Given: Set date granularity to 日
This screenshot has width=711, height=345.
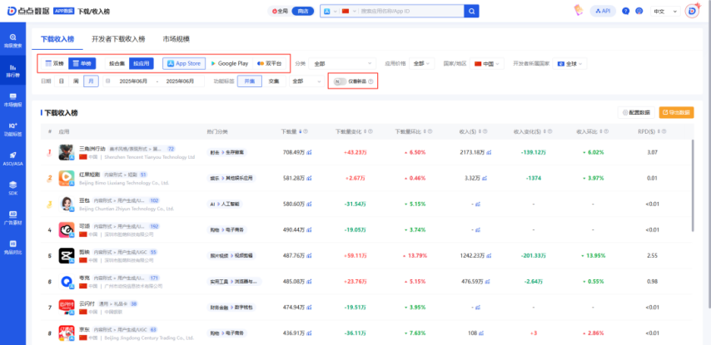Looking at the screenshot, I should [x=62, y=81].
